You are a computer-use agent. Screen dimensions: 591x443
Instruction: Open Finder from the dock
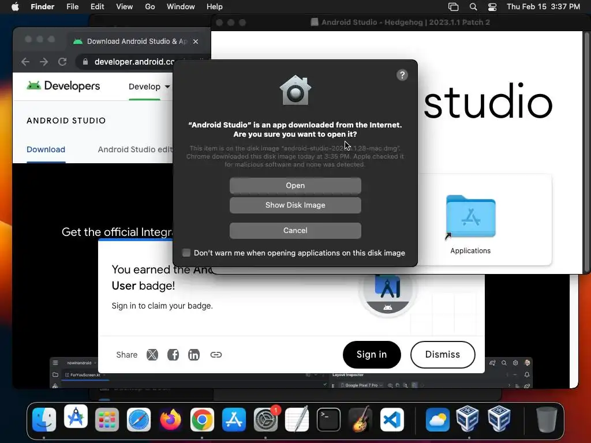44,419
